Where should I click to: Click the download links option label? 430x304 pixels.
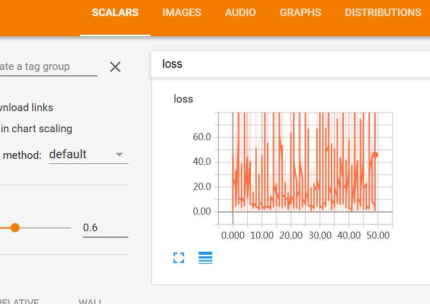click(x=26, y=108)
